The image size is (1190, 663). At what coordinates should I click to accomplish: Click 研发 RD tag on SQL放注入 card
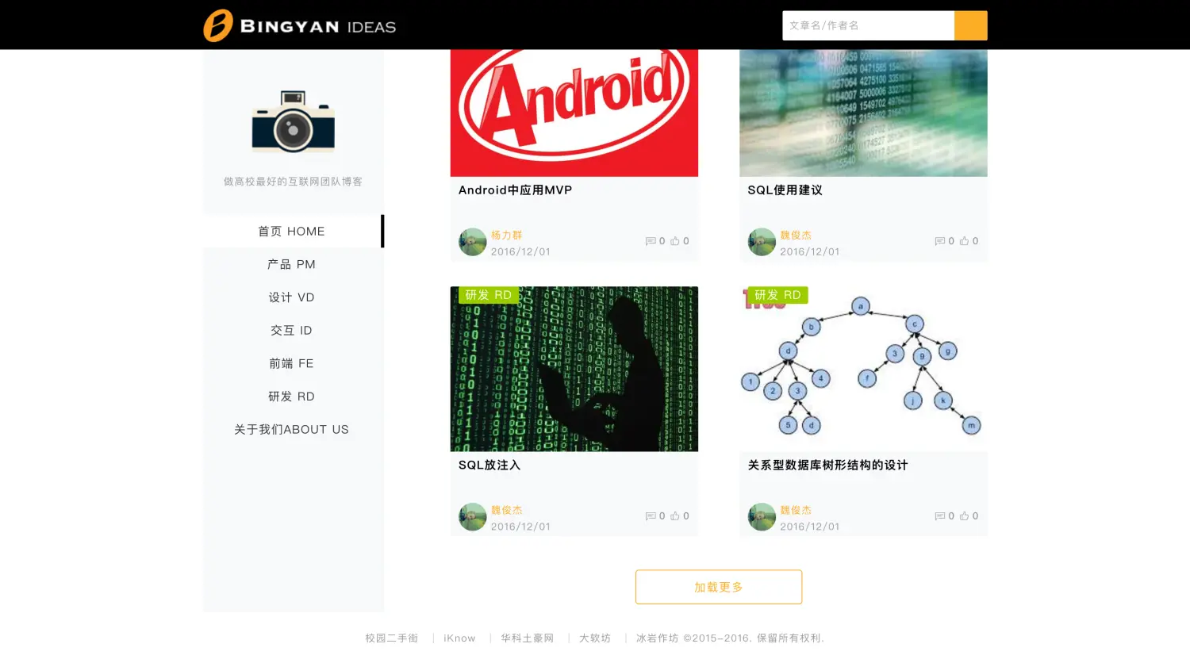(489, 295)
